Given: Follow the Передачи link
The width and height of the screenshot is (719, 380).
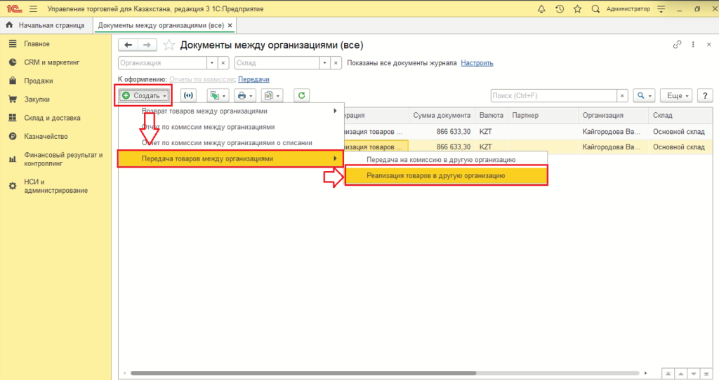Looking at the screenshot, I should coord(253,79).
